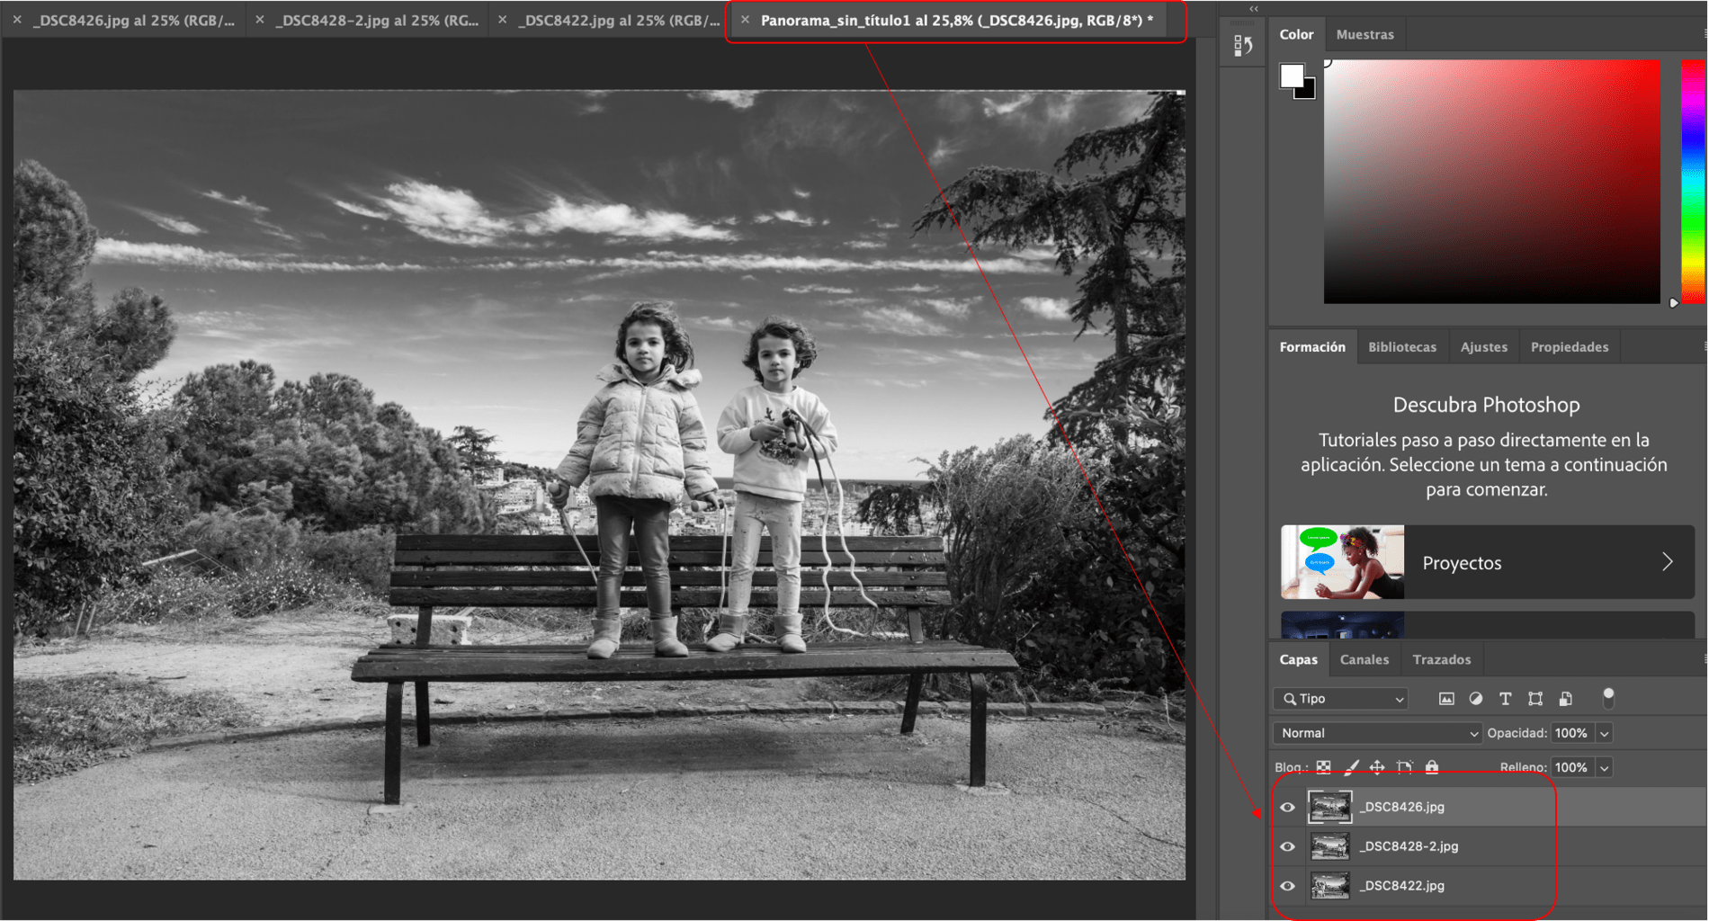Image resolution: width=1709 pixels, height=921 pixels.
Task: Lock all with padlock icon
Action: tap(1432, 767)
